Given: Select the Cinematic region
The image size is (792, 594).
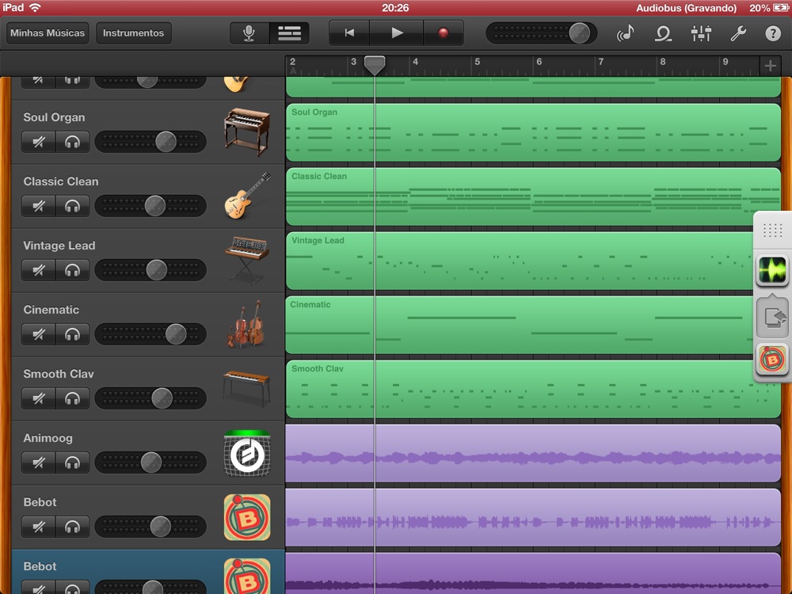Looking at the screenshot, I should [520, 325].
